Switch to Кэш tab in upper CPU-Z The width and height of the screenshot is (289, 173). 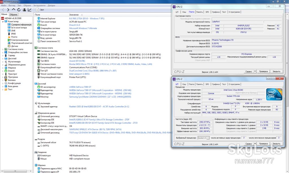[x=184, y=12]
